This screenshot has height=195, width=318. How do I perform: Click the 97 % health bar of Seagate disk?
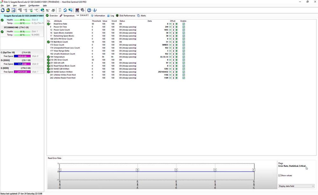tap(22, 20)
